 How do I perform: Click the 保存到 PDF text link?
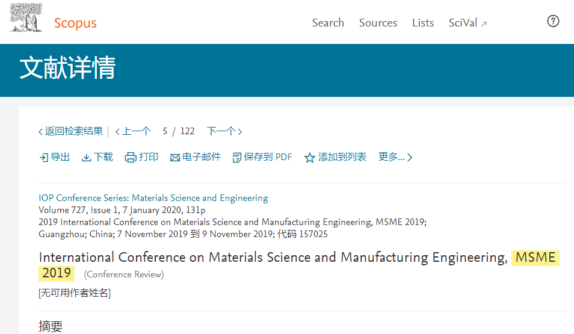(x=268, y=157)
